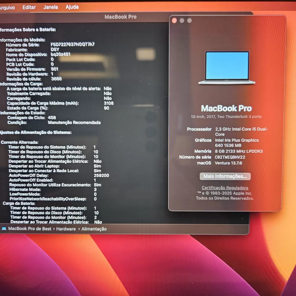Click the Contagem de Ciclo label
The width and height of the screenshot is (296, 296).
click(26, 118)
